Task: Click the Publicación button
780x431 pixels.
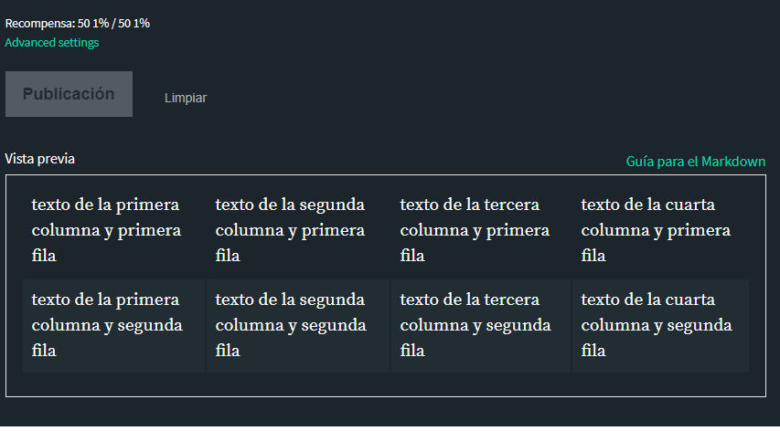Action: point(69,94)
